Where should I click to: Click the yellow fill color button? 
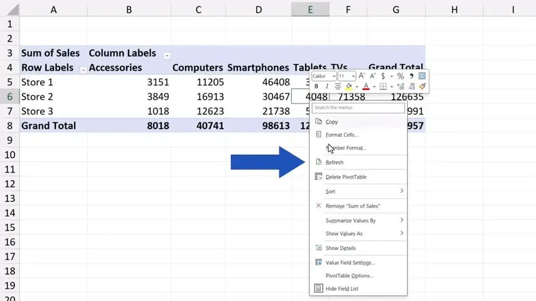(x=348, y=87)
